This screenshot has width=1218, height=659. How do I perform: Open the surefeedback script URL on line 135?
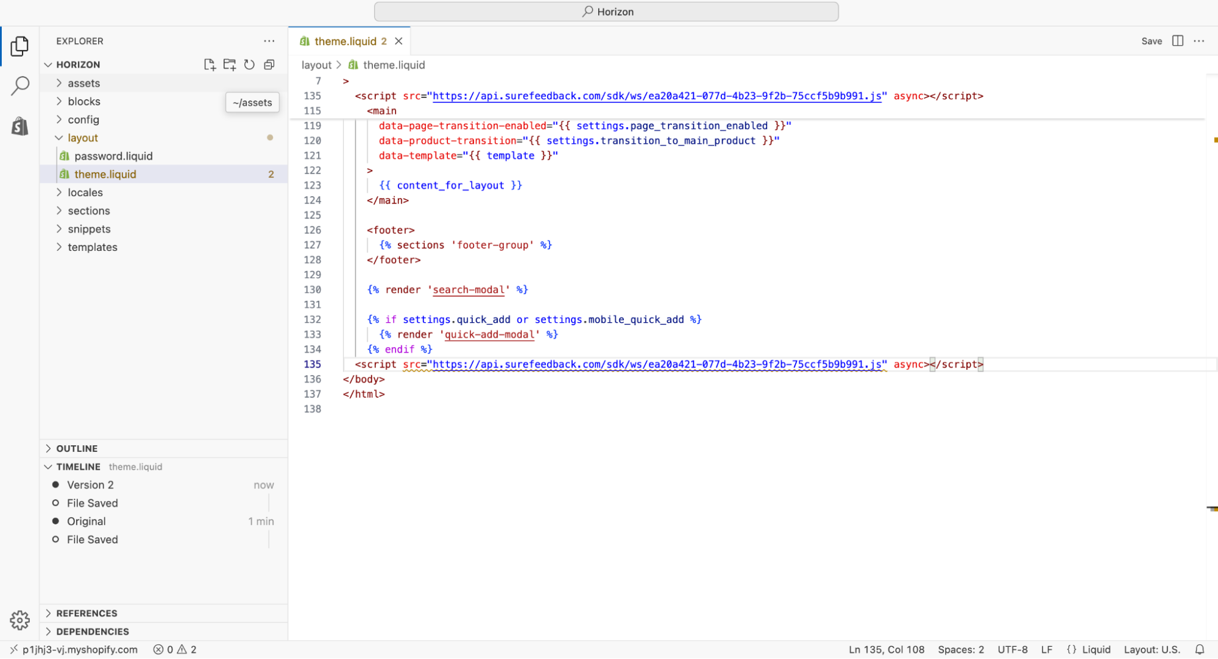(x=656, y=364)
